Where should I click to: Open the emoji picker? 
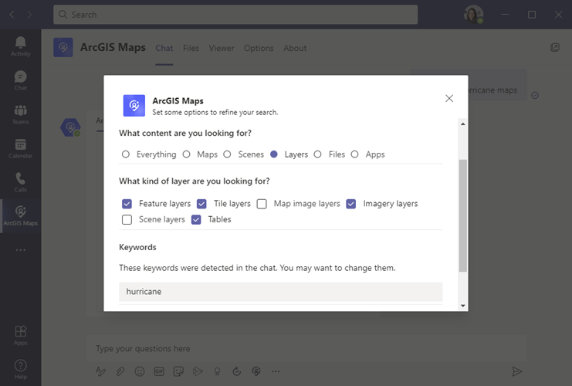[x=140, y=371]
